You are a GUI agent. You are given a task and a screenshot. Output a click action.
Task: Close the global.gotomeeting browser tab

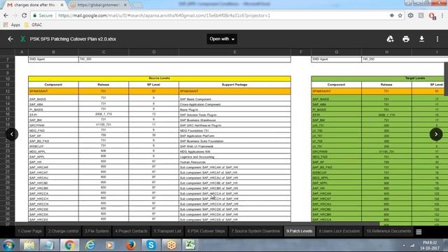point(125,5)
